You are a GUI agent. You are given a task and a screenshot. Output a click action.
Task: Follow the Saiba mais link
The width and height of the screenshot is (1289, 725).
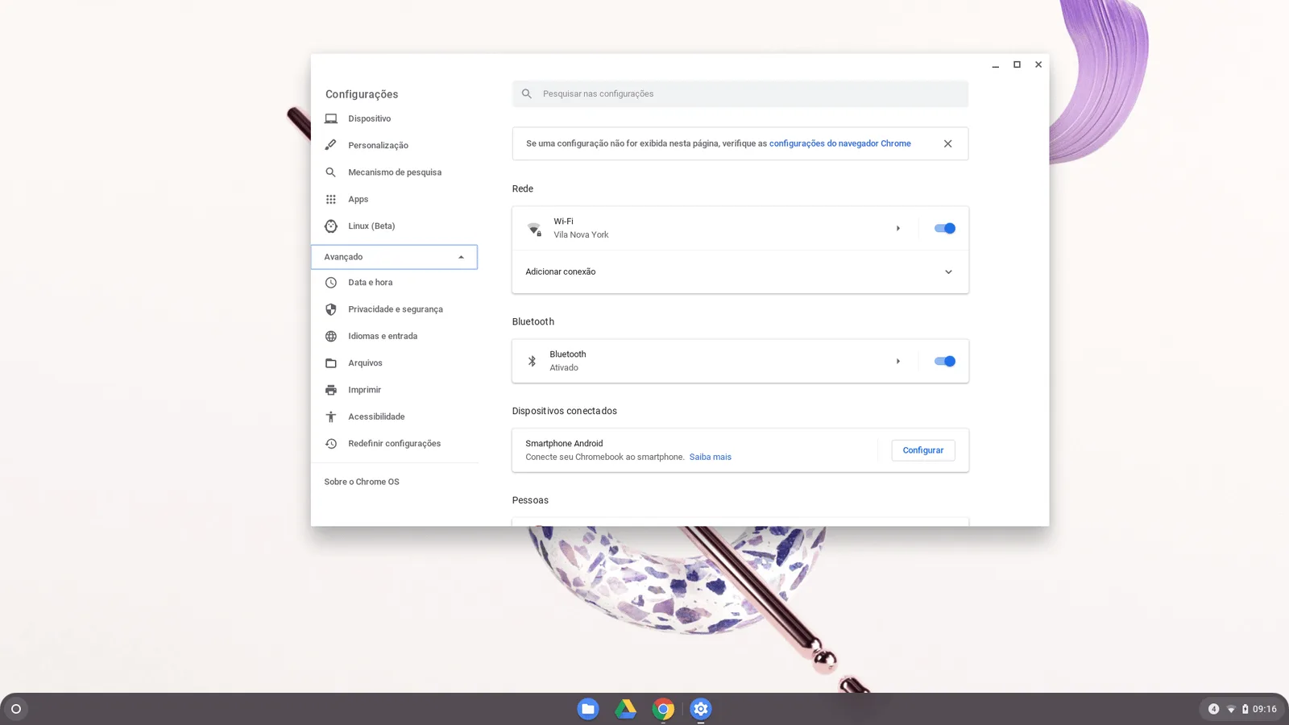pos(710,457)
